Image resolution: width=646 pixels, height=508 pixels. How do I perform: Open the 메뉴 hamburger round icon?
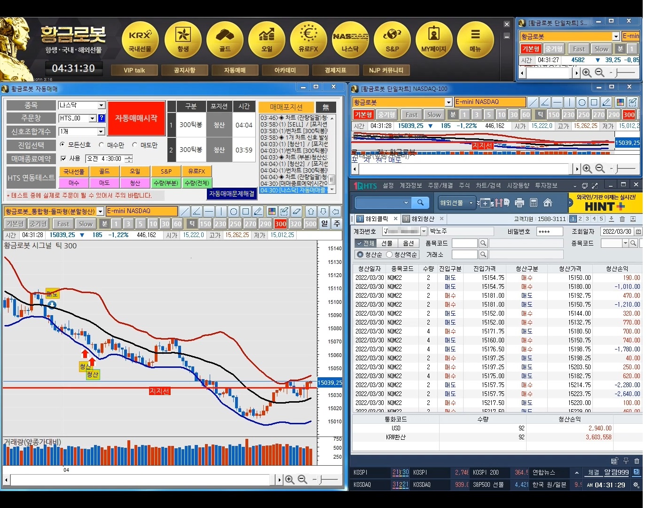475,40
